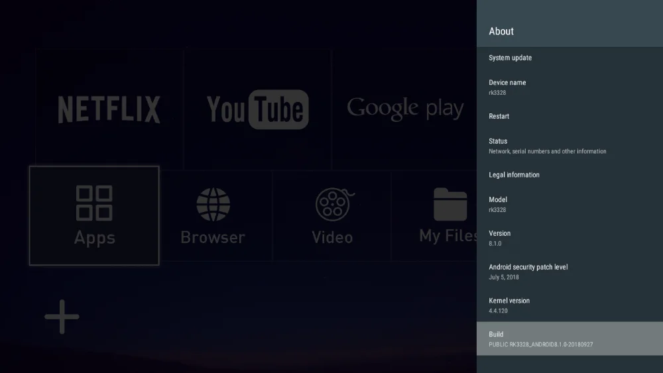Viewport: 663px width, 373px height.
Task: Open the My Files folder tile
Action: [434, 216]
